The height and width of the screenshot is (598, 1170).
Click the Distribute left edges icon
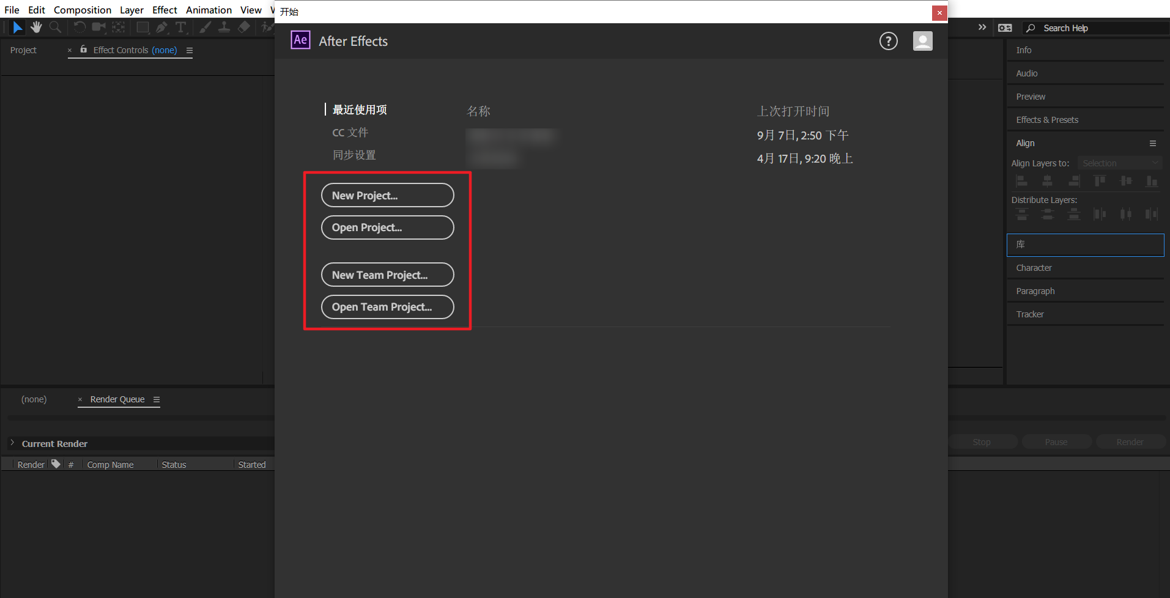[x=1100, y=214]
